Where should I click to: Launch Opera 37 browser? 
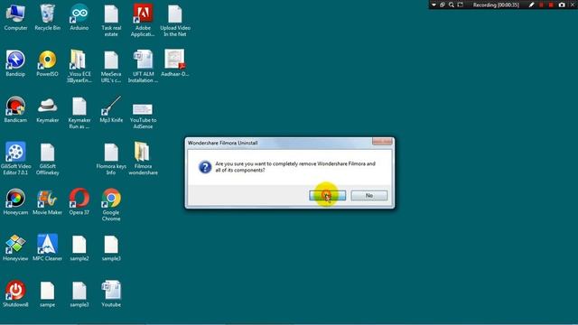[79, 202]
